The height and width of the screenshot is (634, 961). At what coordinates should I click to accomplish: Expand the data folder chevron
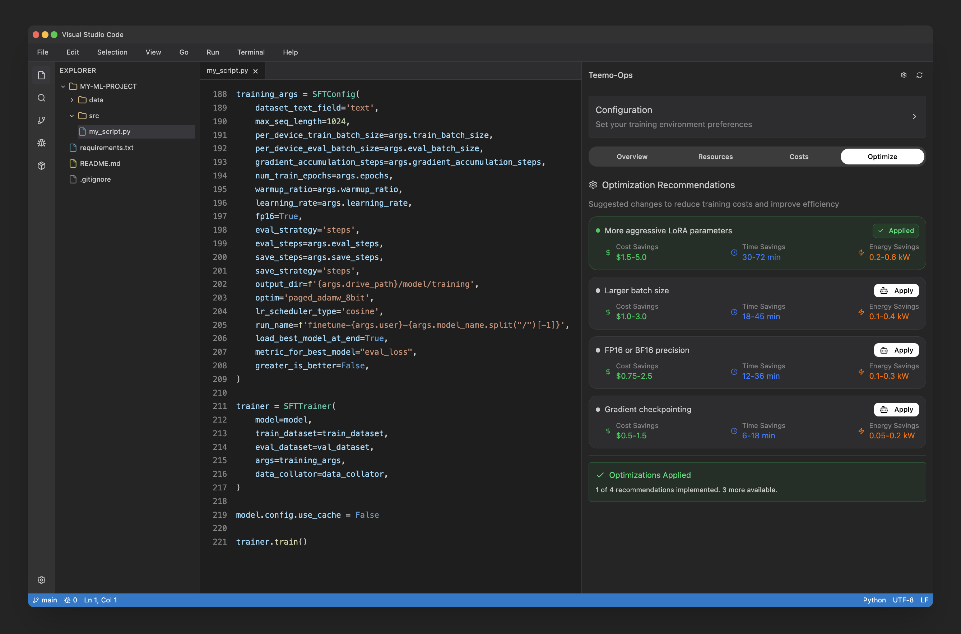(72, 100)
